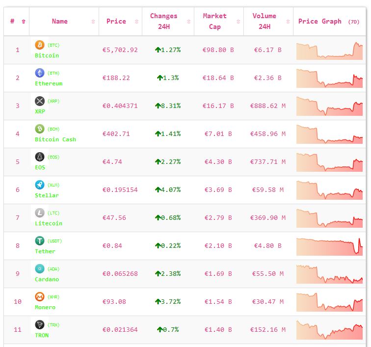Click the Ethereum diamond logo icon

pyautogui.click(x=39, y=73)
